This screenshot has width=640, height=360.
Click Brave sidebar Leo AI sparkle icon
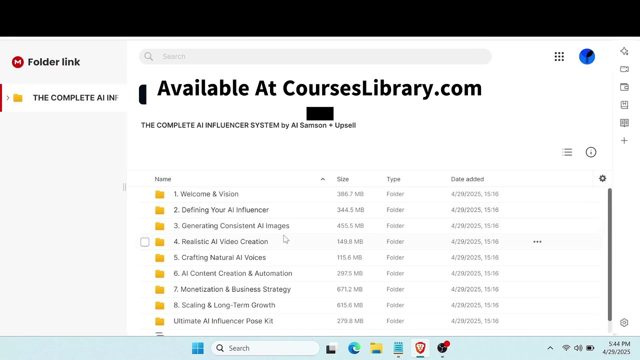624,51
